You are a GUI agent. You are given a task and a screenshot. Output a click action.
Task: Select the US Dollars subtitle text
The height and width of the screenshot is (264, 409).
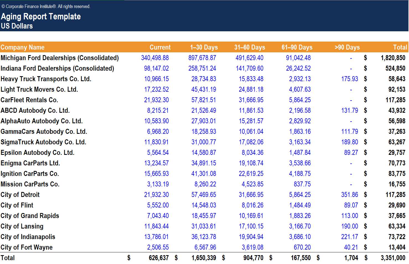click(17, 26)
